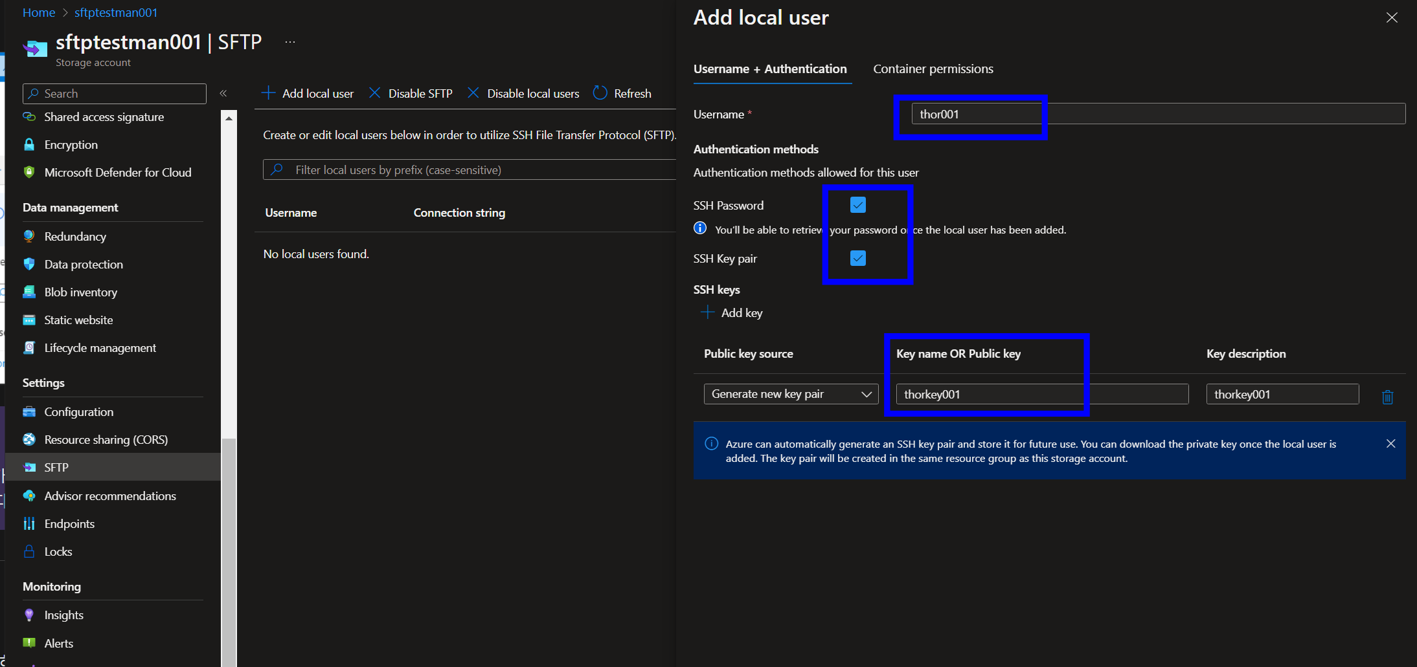1417x667 pixels.
Task: Click the Blob inventory icon
Action: click(x=29, y=292)
